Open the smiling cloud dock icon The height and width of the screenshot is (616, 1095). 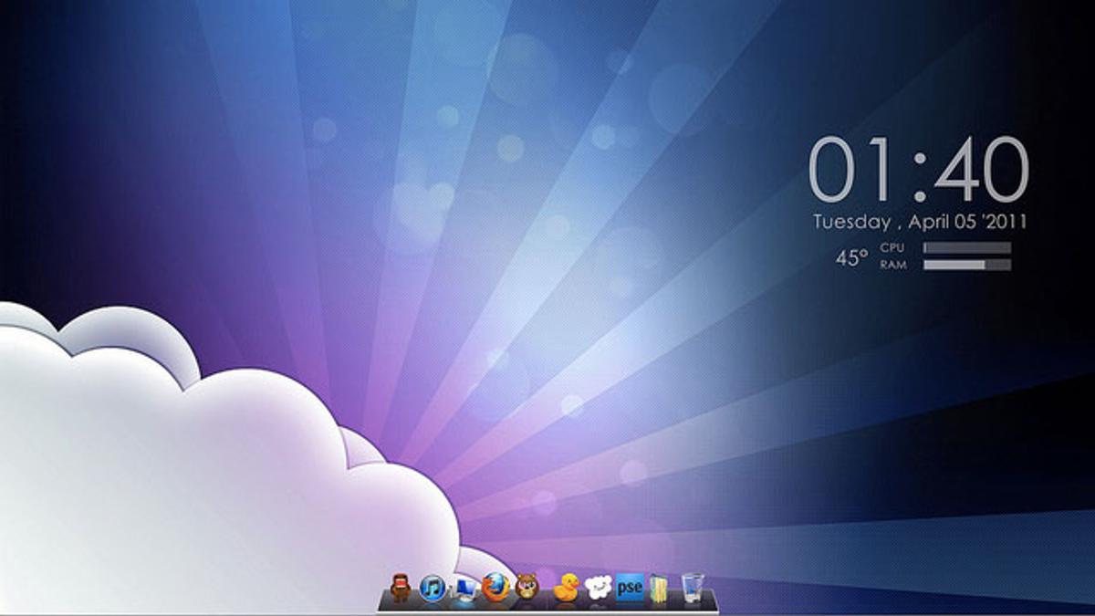pyautogui.click(x=598, y=587)
